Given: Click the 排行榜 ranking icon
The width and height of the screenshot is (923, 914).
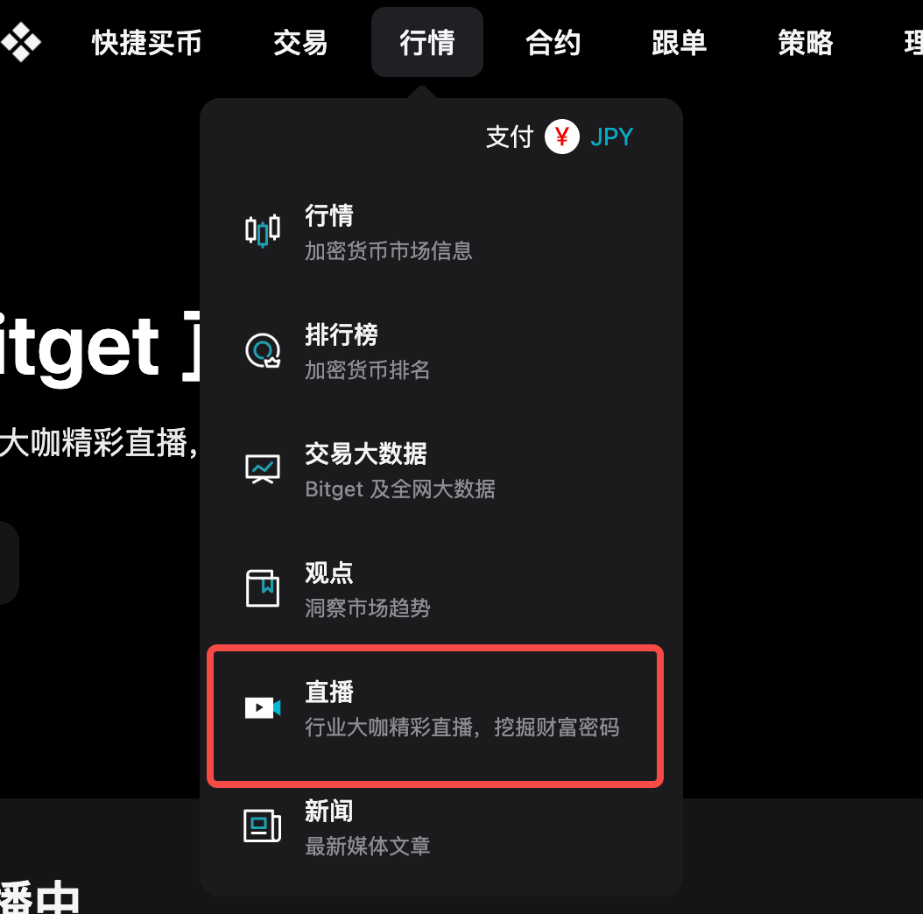Looking at the screenshot, I should pos(263,350).
